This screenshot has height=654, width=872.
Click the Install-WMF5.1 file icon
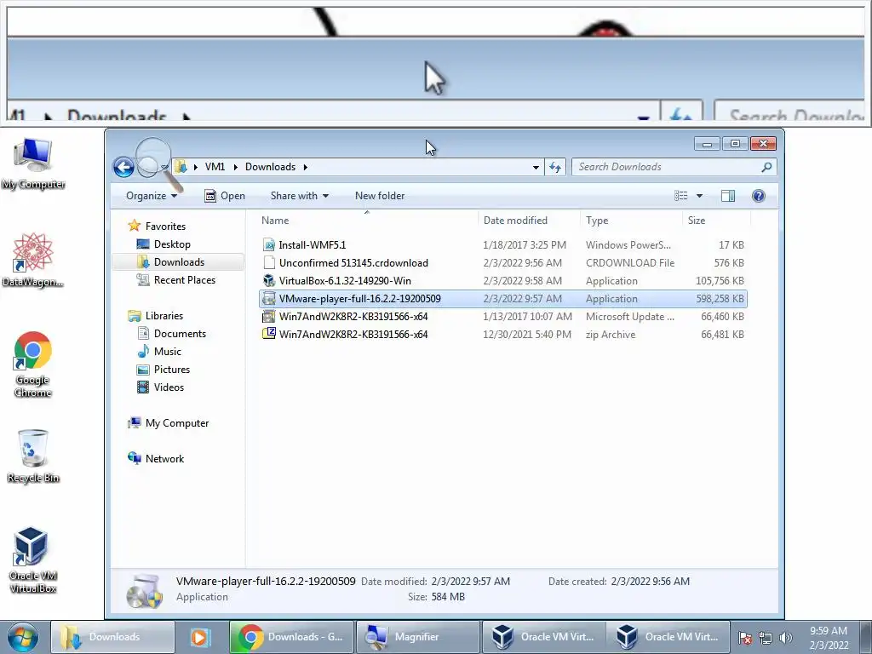point(269,244)
